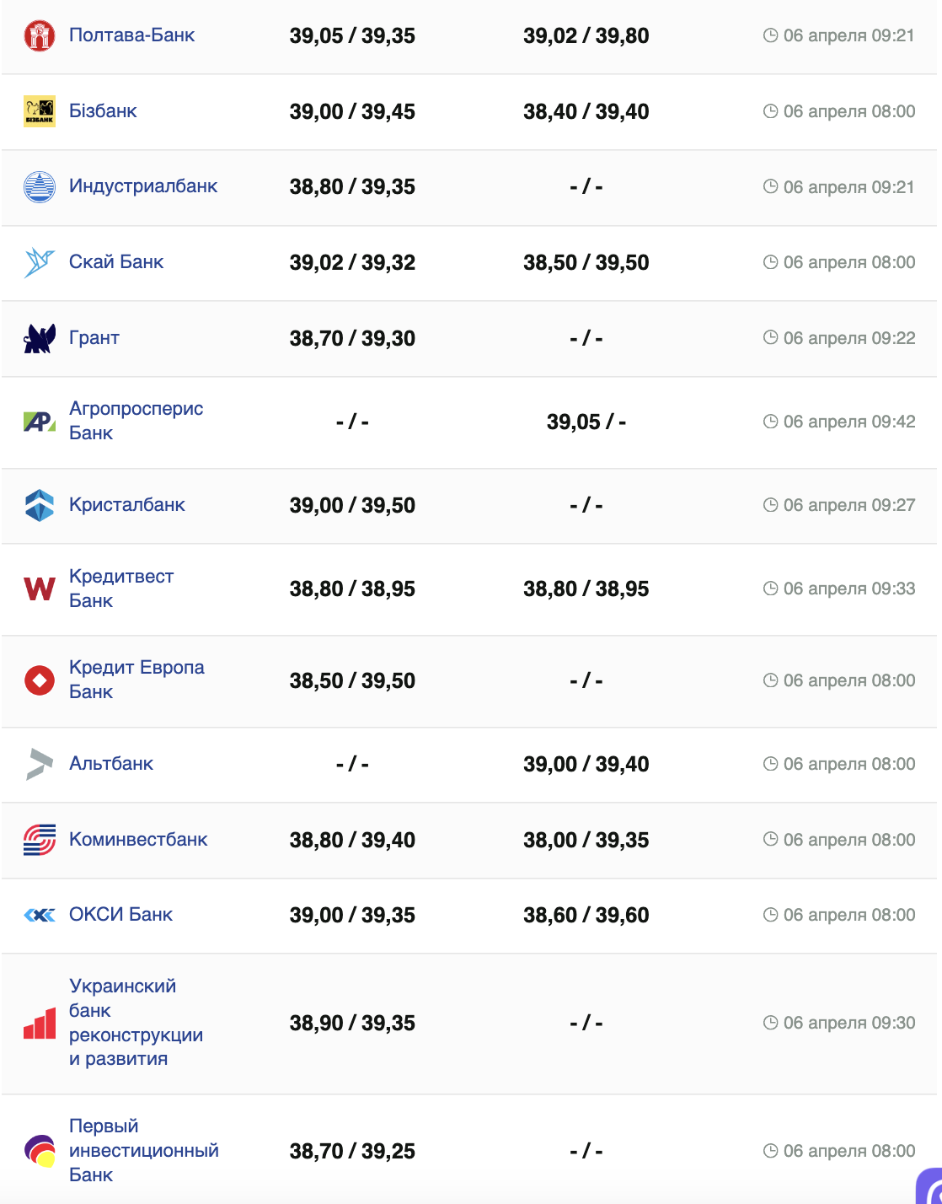Open Украинский банк реконструкции и развития link
This screenshot has width=942, height=1204.
point(136,1022)
